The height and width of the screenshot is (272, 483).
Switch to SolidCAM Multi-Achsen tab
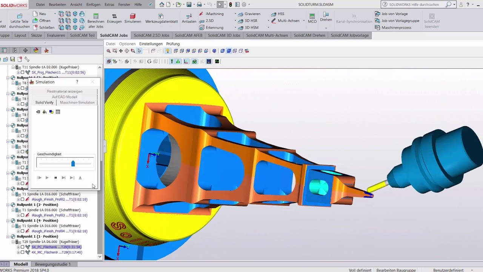[267, 36]
